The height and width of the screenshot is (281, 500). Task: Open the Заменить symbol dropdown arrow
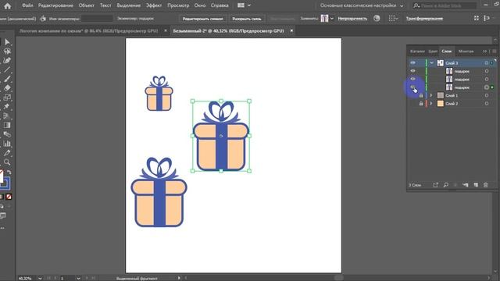pyautogui.click(x=332, y=19)
